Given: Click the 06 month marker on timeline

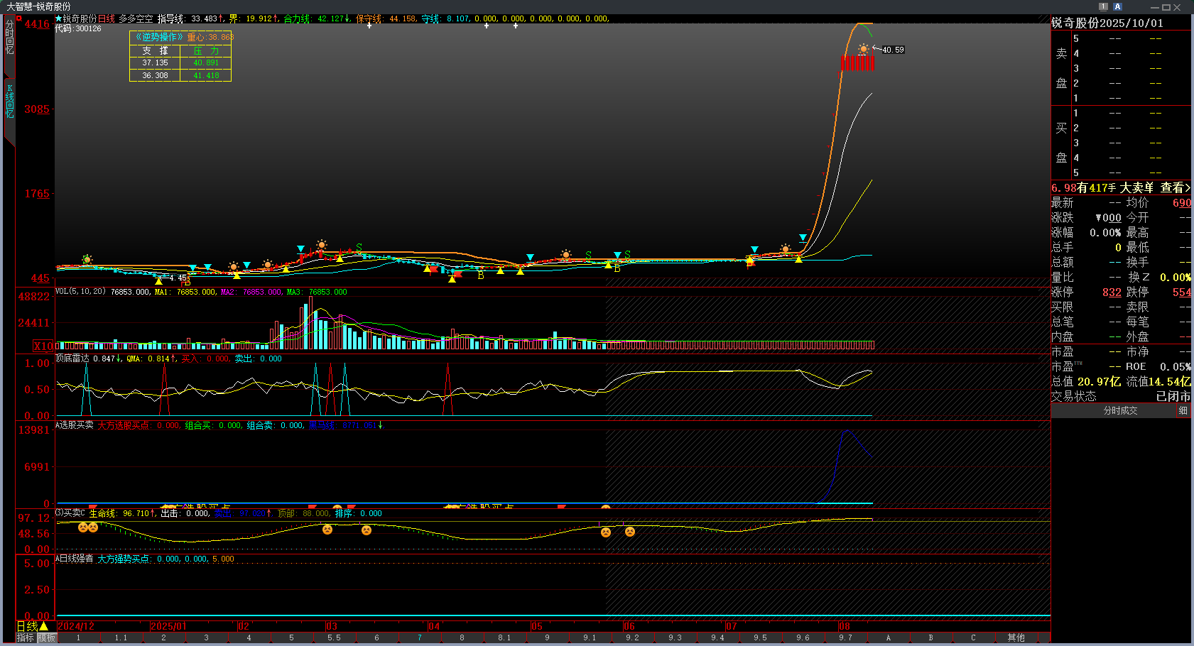Looking at the screenshot, I should pos(629,626).
